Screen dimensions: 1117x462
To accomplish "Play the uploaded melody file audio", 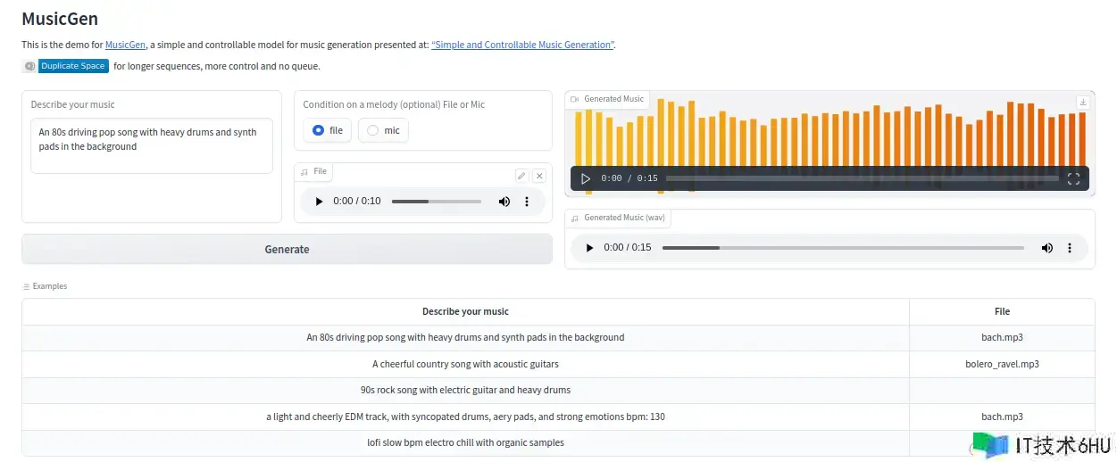I will (x=318, y=202).
